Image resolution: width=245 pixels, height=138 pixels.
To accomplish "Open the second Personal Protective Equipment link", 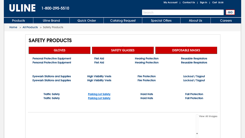I will [52, 63].
